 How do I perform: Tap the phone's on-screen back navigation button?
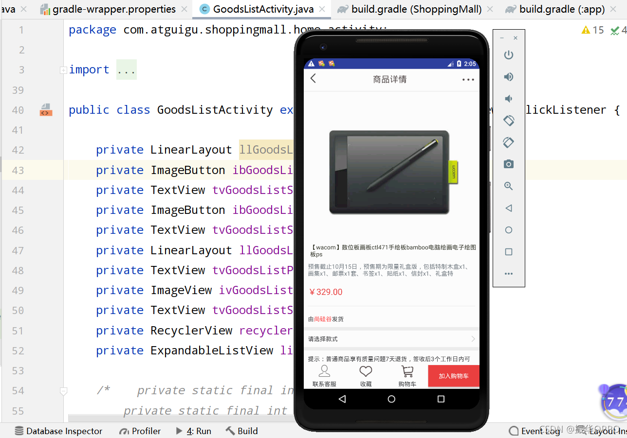tap(342, 399)
